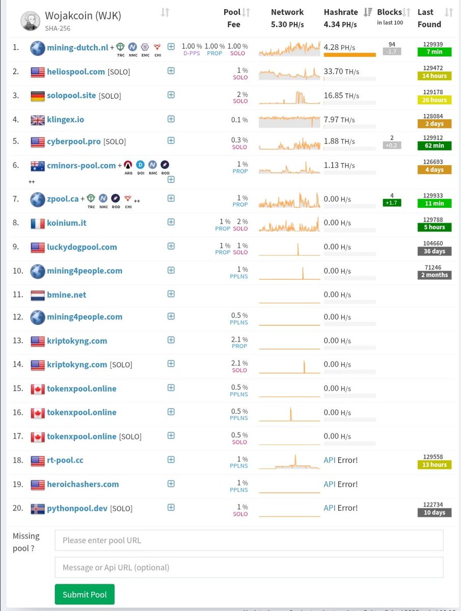Sort by Last Found column arrows

click(449, 12)
